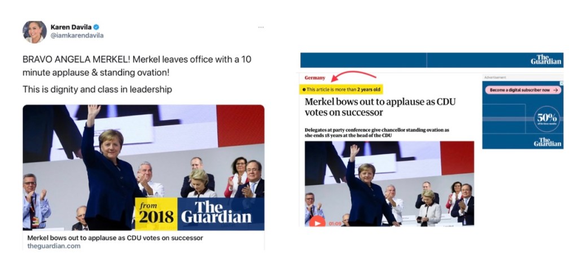Open the tweet's three-dot more menu

(261, 27)
